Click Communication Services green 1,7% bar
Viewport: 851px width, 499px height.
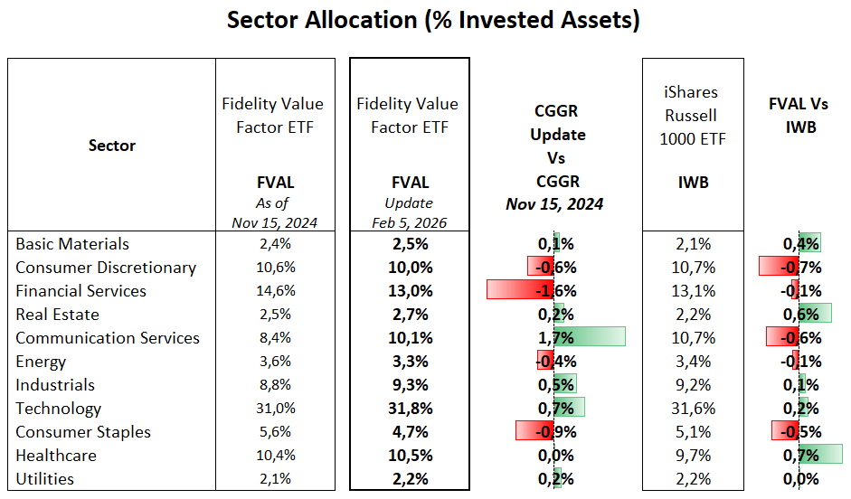590,337
